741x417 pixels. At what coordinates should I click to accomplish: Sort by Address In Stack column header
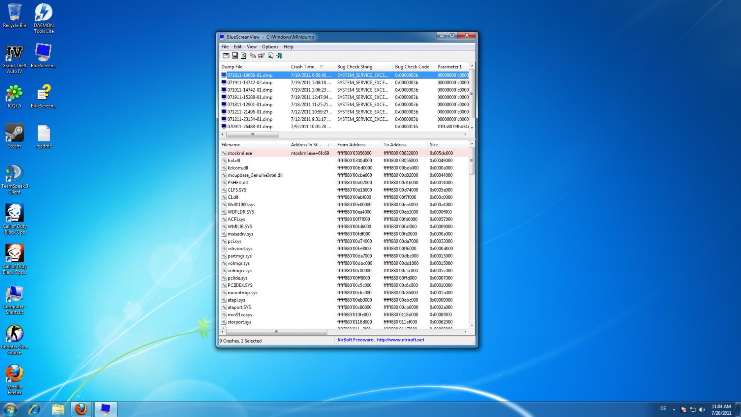[x=306, y=145]
